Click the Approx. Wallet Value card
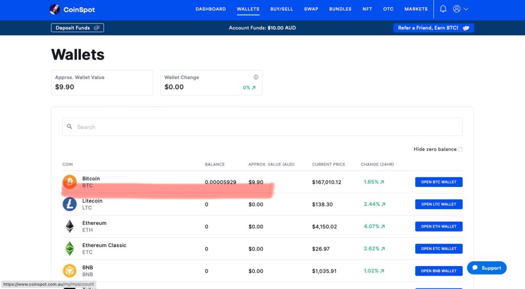Viewport: 525px width, 289px height. tap(102, 82)
